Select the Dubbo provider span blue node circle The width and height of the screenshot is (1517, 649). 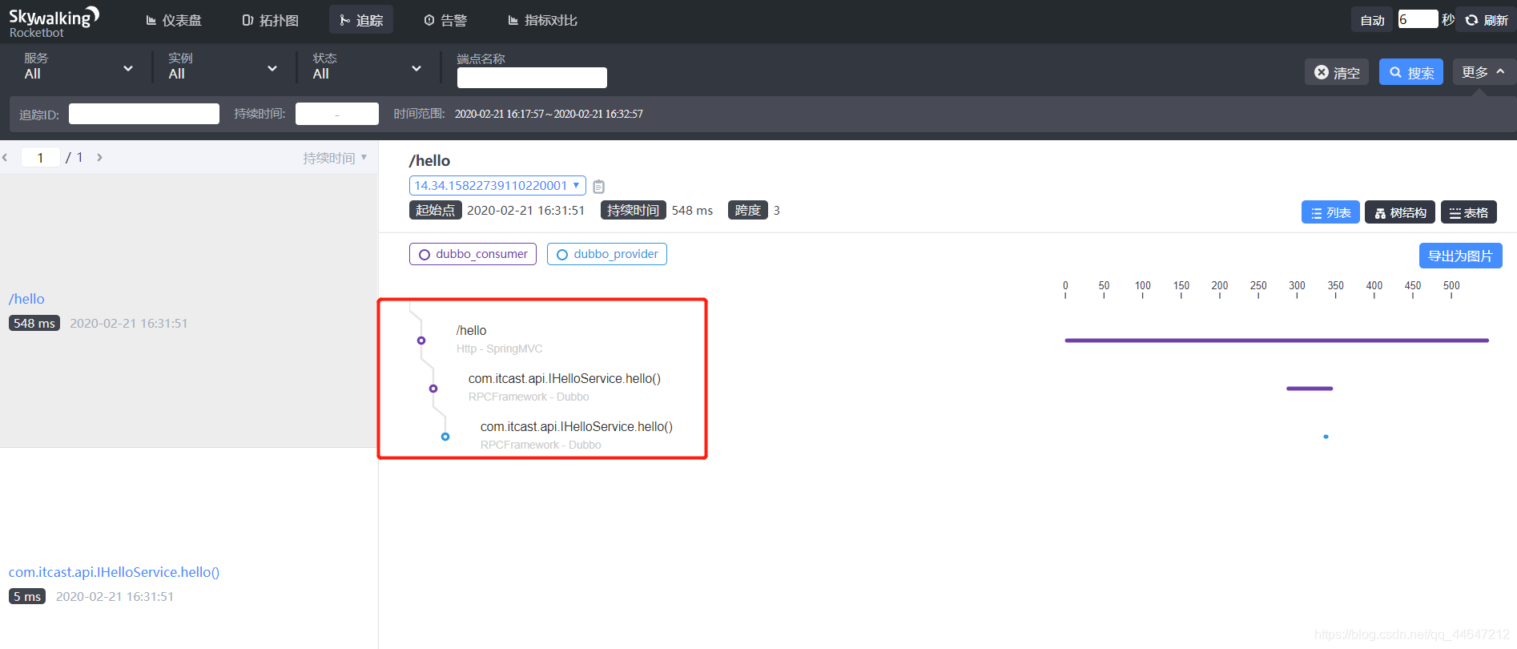445,437
